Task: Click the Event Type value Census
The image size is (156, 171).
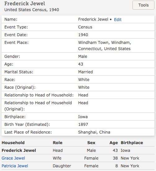Action: coord(85,27)
